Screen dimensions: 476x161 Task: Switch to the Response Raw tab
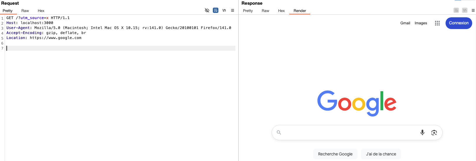click(x=266, y=11)
